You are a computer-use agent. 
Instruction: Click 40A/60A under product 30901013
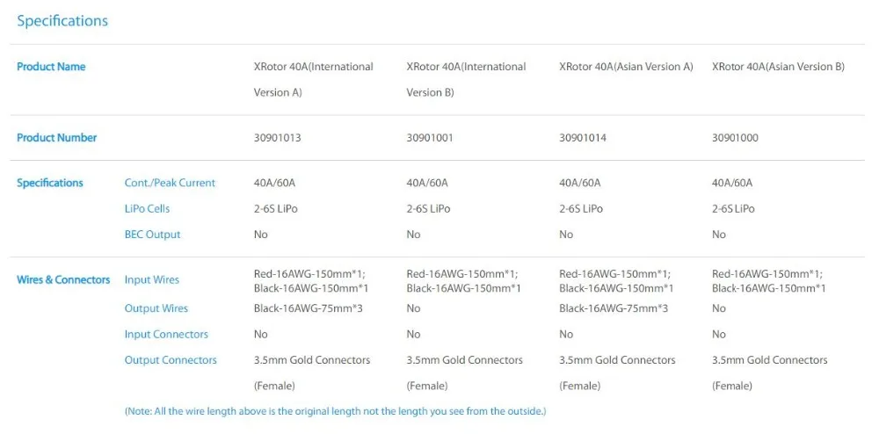[x=274, y=183]
